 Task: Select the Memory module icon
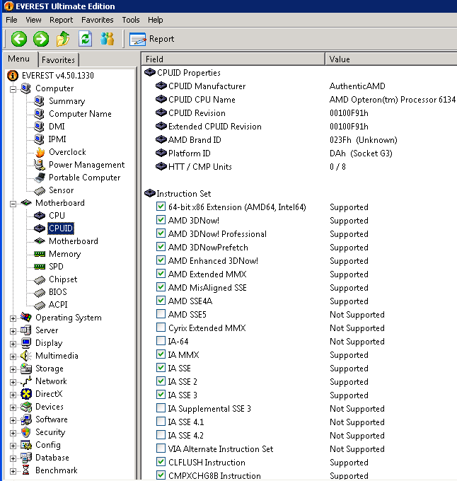39,254
